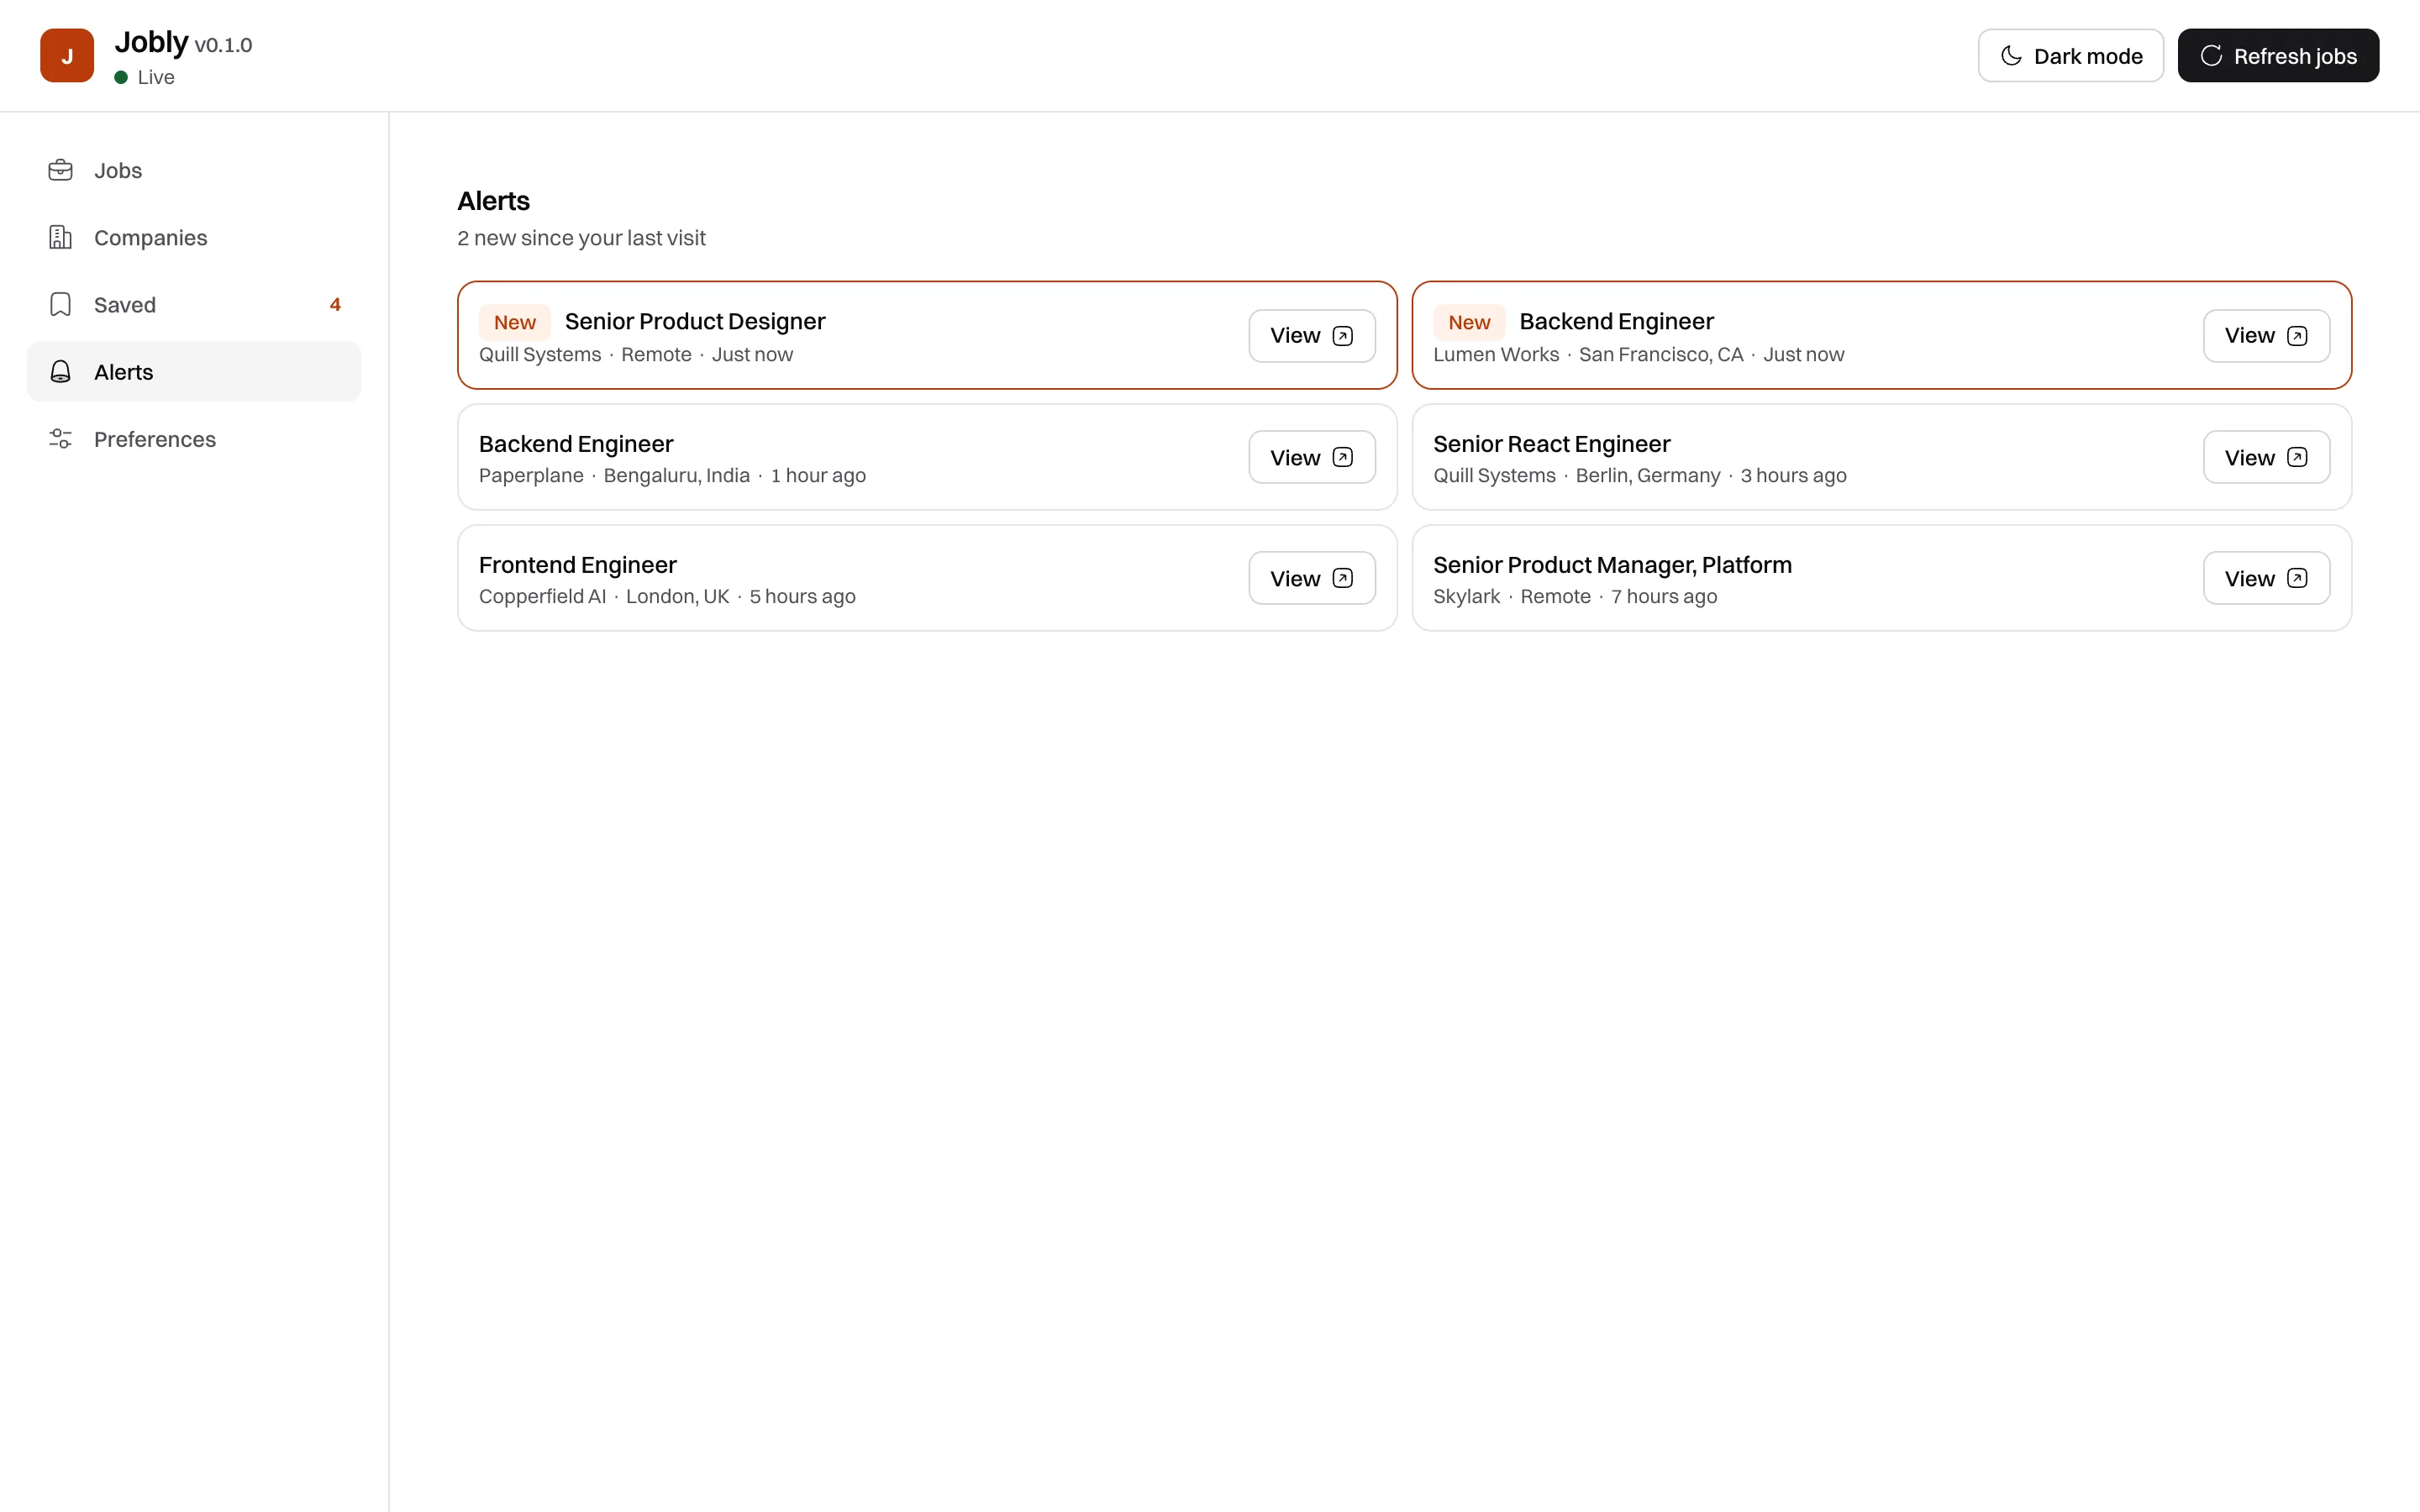
Task: Click the moon icon in Dark mode button
Action: tap(2011, 55)
